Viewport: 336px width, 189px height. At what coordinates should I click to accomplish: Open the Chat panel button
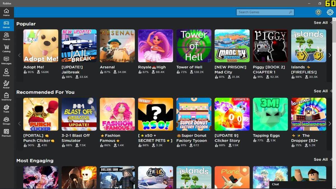click(x=300, y=185)
